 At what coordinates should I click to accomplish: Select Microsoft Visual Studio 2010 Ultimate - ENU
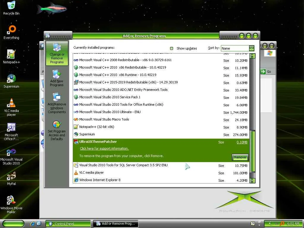tap(161, 112)
